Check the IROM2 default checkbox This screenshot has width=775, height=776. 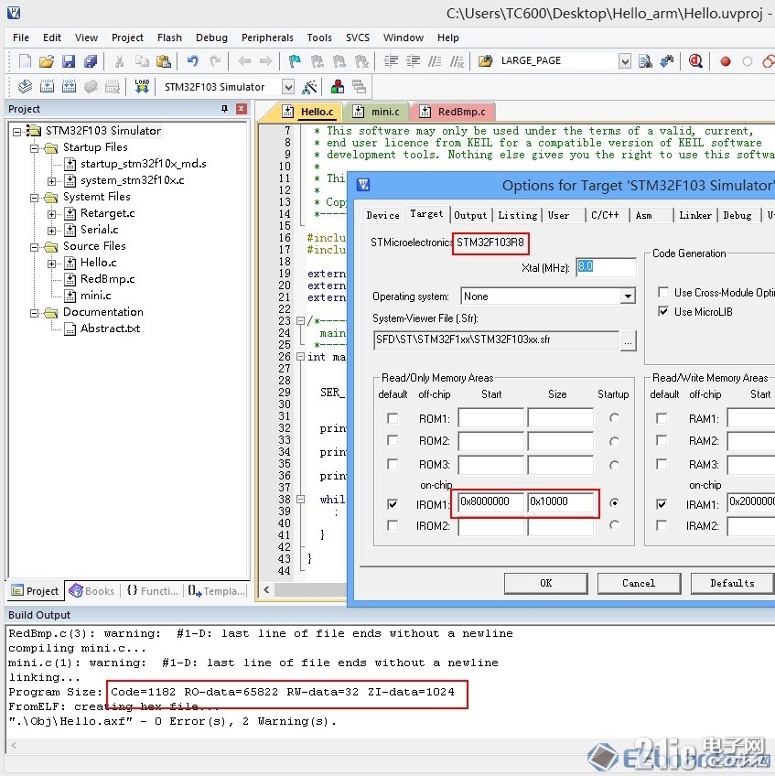[393, 525]
